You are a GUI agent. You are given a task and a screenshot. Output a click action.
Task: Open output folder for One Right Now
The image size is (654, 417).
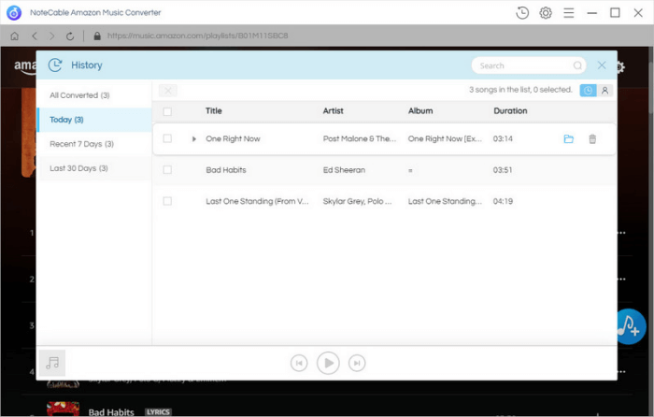[568, 139]
